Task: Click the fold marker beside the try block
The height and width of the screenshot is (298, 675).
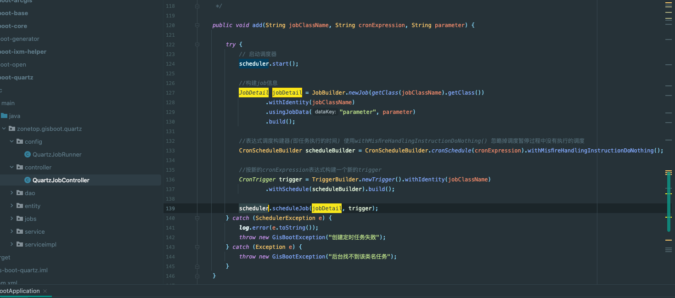Action: coord(197,45)
